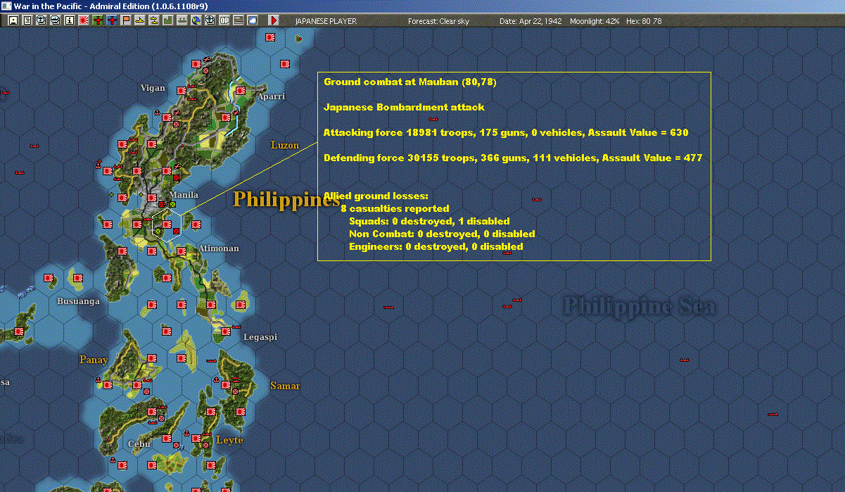Screen dimensions: 845x492
Task: Click the 'Date: Apr 22, 1942' text
Action: [x=530, y=21]
